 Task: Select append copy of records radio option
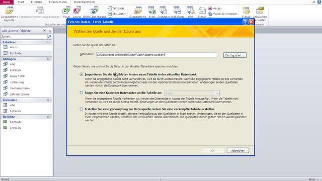(82, 93)
